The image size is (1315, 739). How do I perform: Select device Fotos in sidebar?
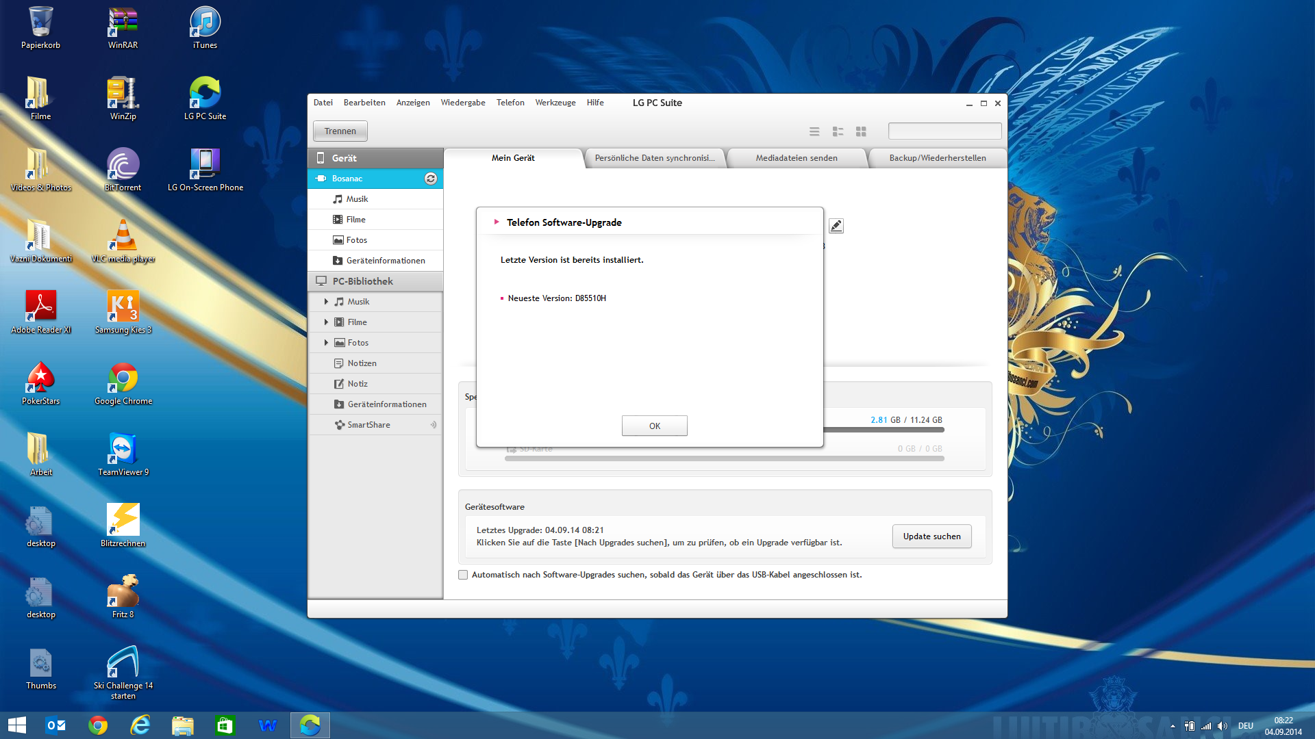375,240
